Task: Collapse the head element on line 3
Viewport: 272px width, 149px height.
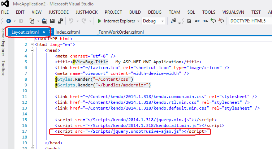Action: 32,50
